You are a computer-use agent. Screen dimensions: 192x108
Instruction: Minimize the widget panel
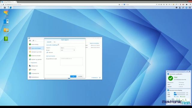tap(190, 71)
